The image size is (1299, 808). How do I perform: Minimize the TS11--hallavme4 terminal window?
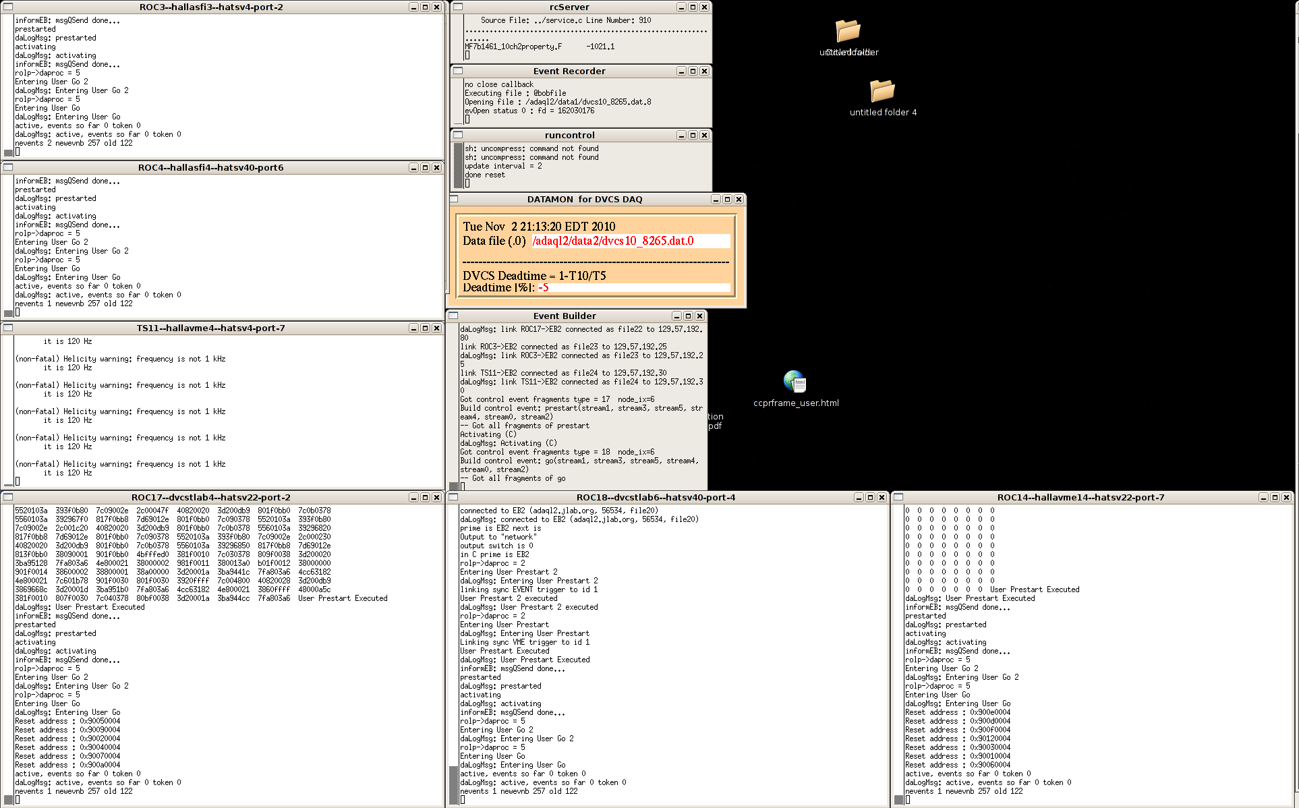(x=413, y=328)
